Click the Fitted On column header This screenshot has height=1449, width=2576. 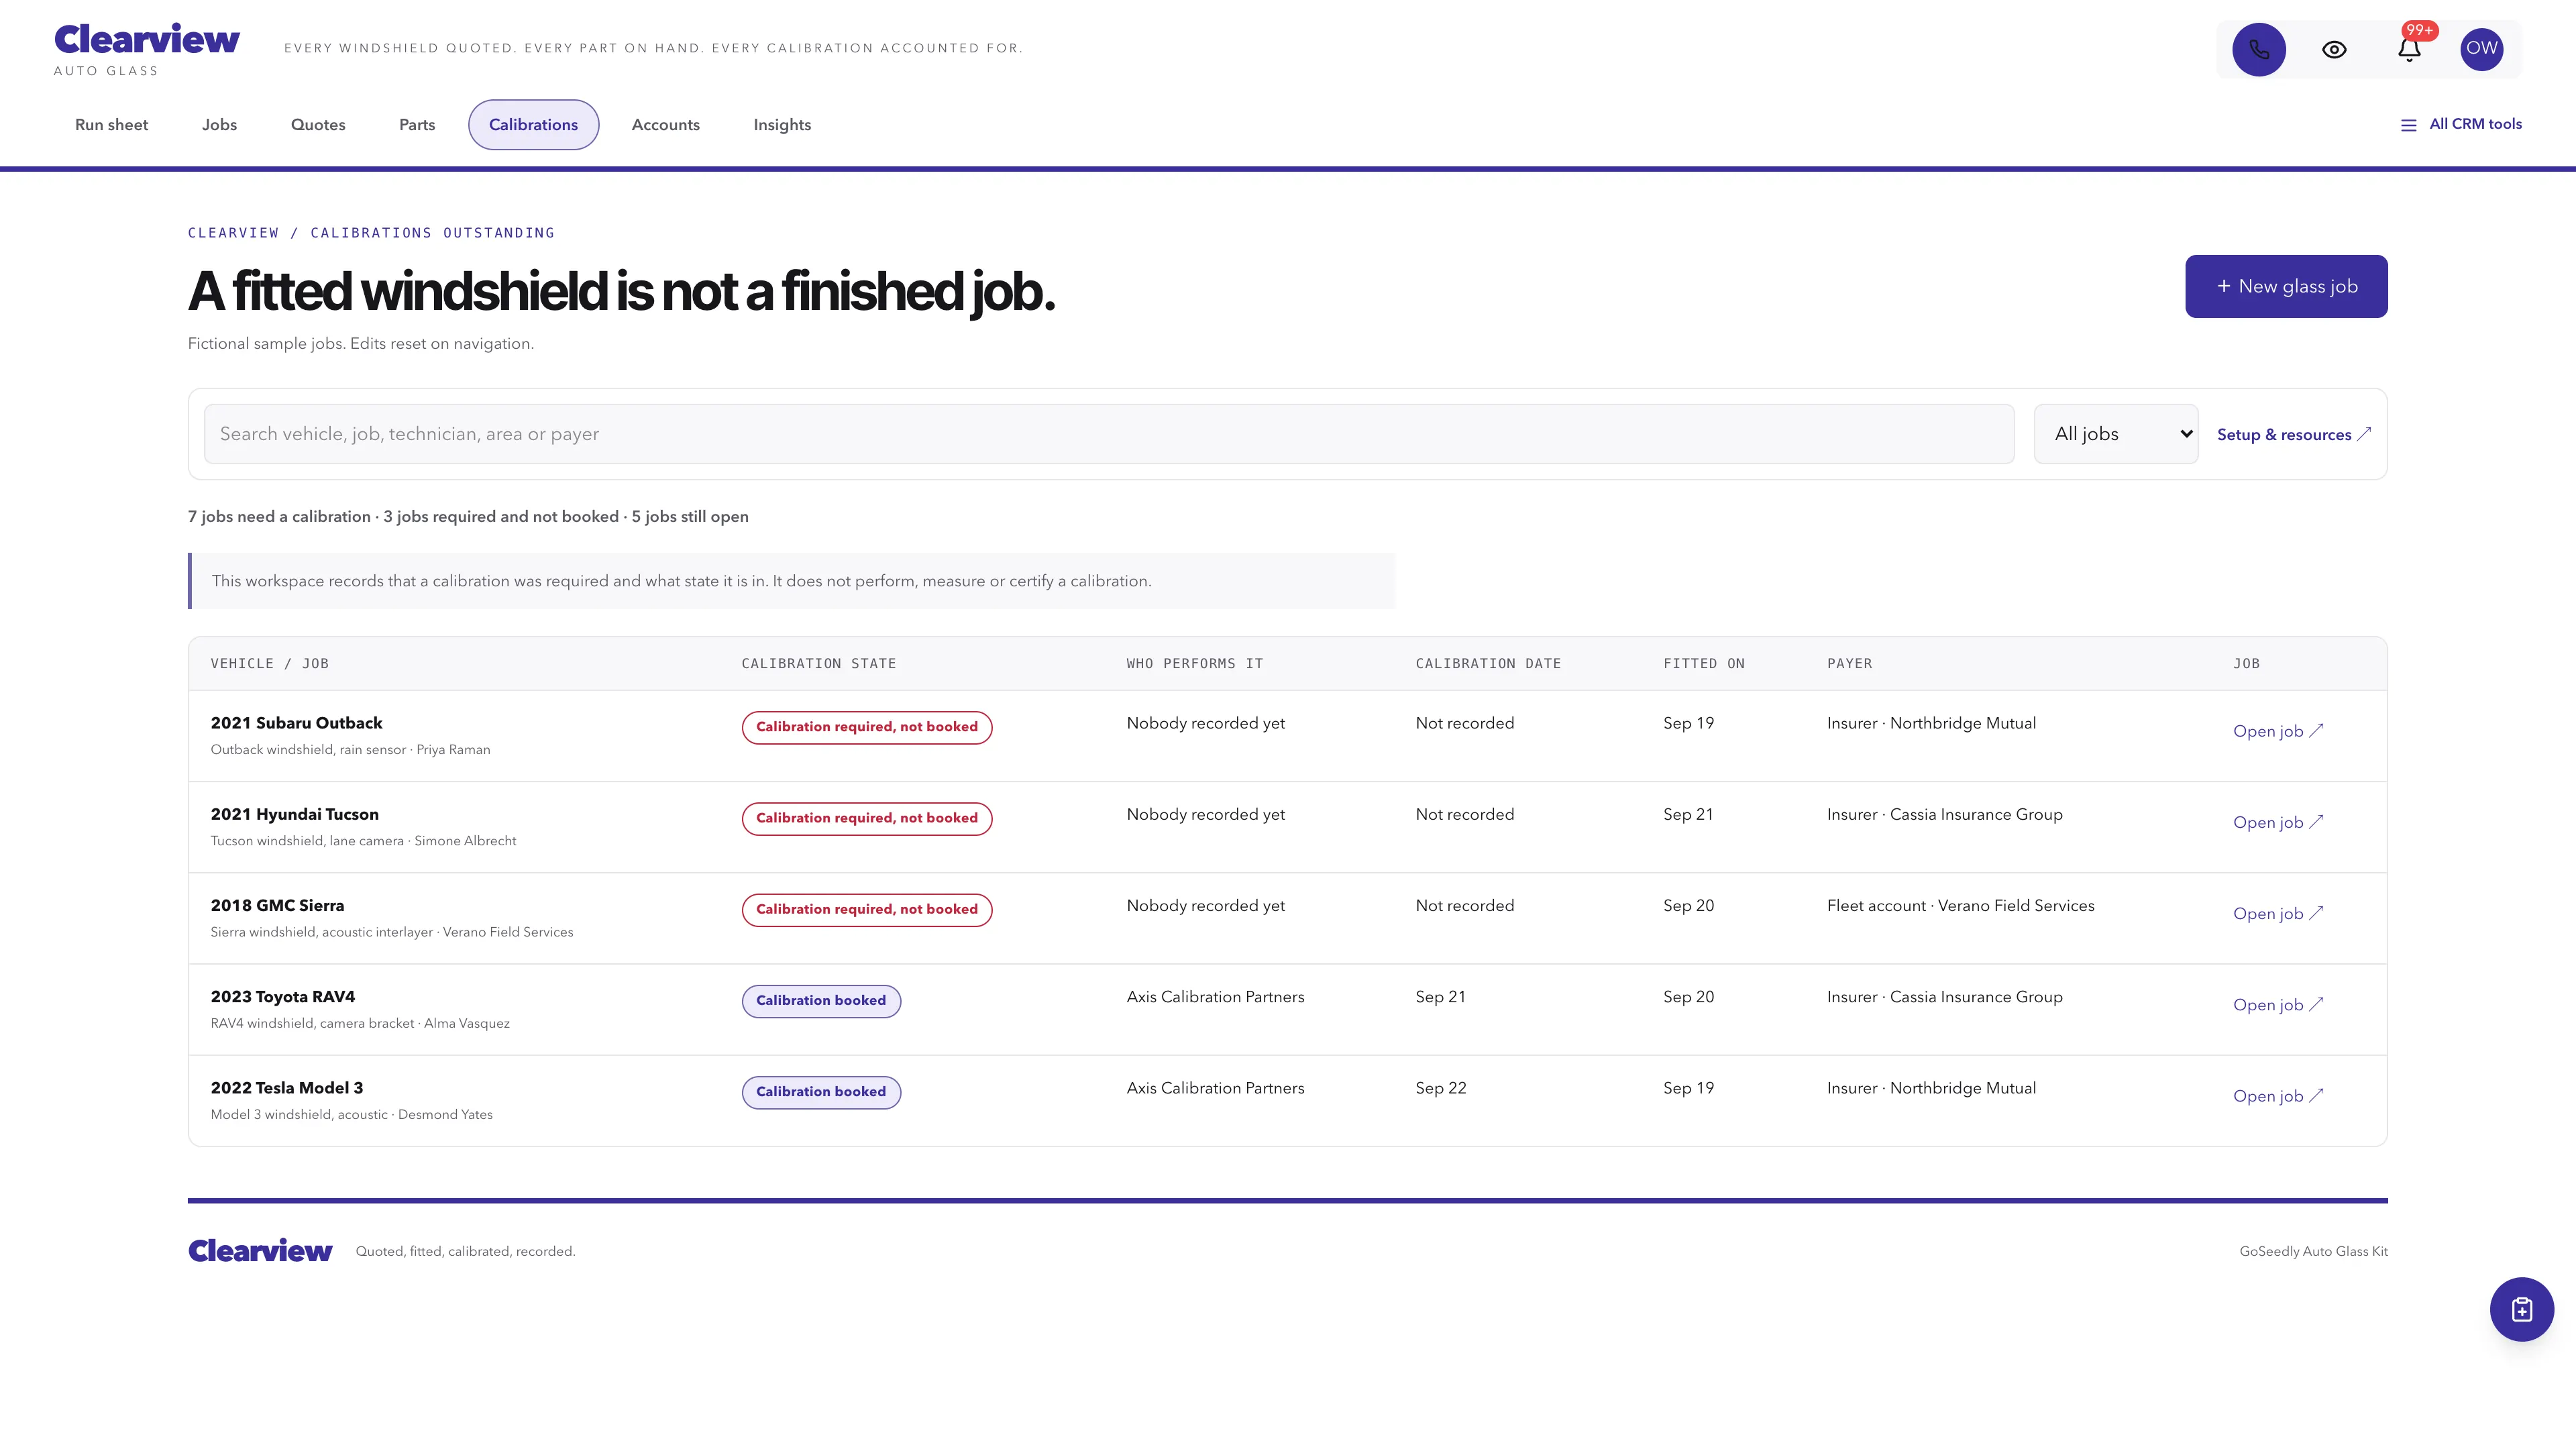(x=1703, y=663)
